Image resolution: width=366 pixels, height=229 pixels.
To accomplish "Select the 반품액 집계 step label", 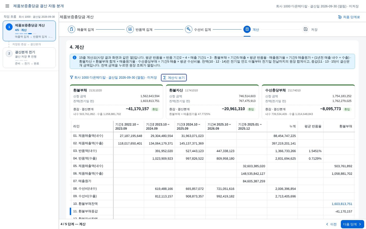I will pyautogui.click(x=144, y=30).
